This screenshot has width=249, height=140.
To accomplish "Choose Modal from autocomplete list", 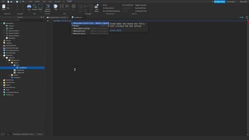I will pyautogui.click(x=90, y=26).
